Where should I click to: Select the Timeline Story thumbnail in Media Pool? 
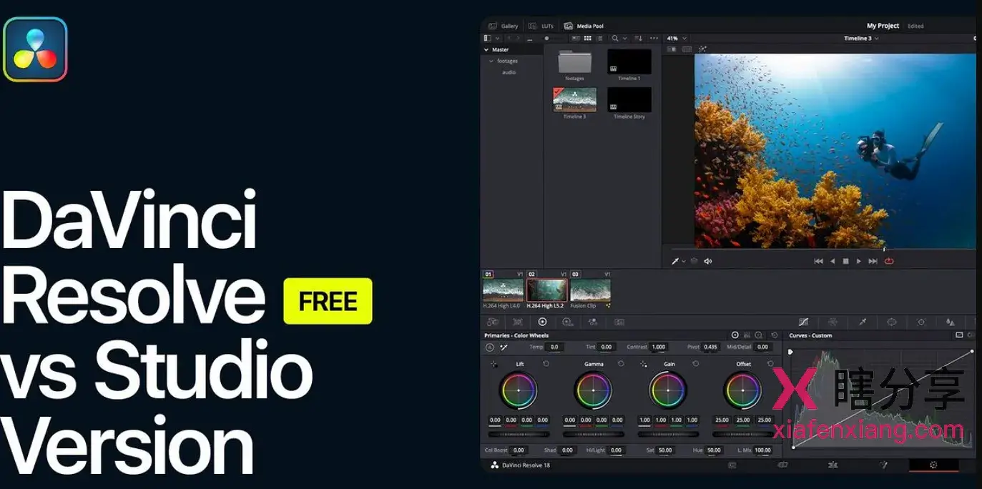(x=629, y=100)
